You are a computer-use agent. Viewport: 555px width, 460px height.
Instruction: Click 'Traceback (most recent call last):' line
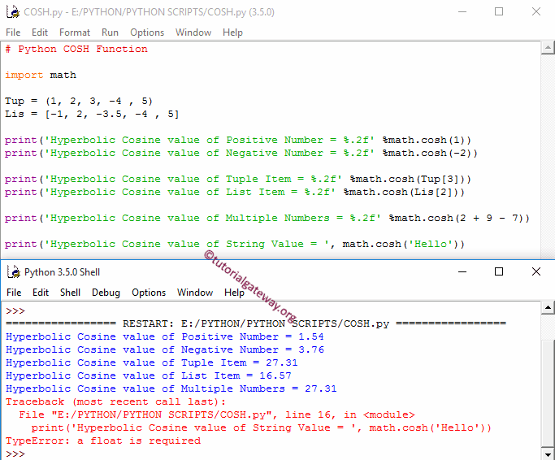point(115,401)
